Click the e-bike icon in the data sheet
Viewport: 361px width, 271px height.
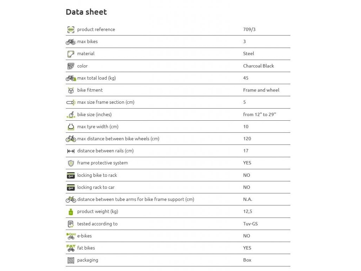click(71, 236)
